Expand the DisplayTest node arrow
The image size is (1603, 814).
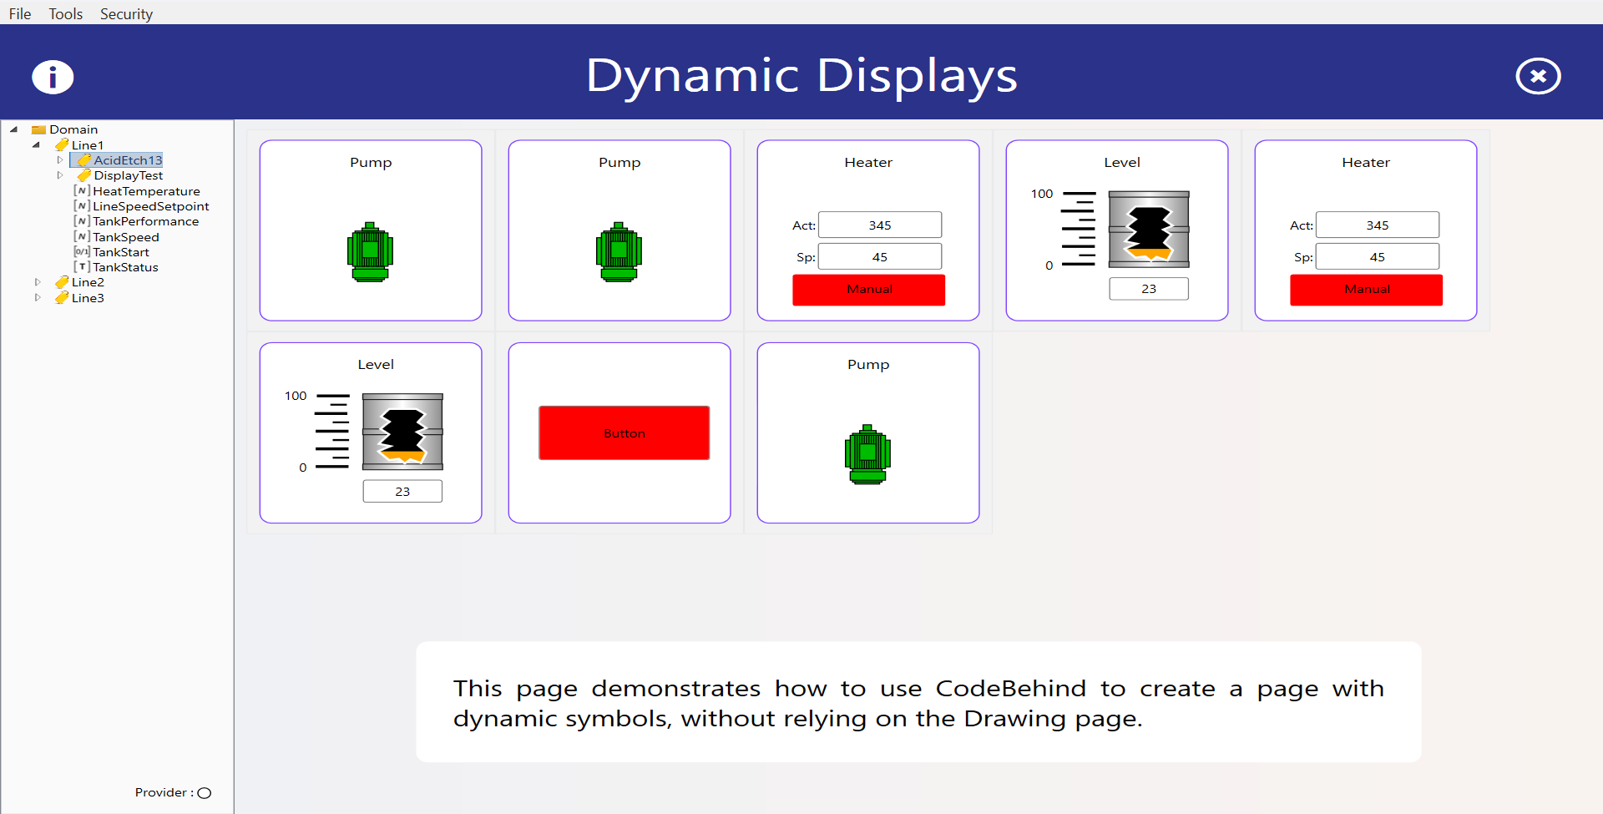(x=59, y=175)
